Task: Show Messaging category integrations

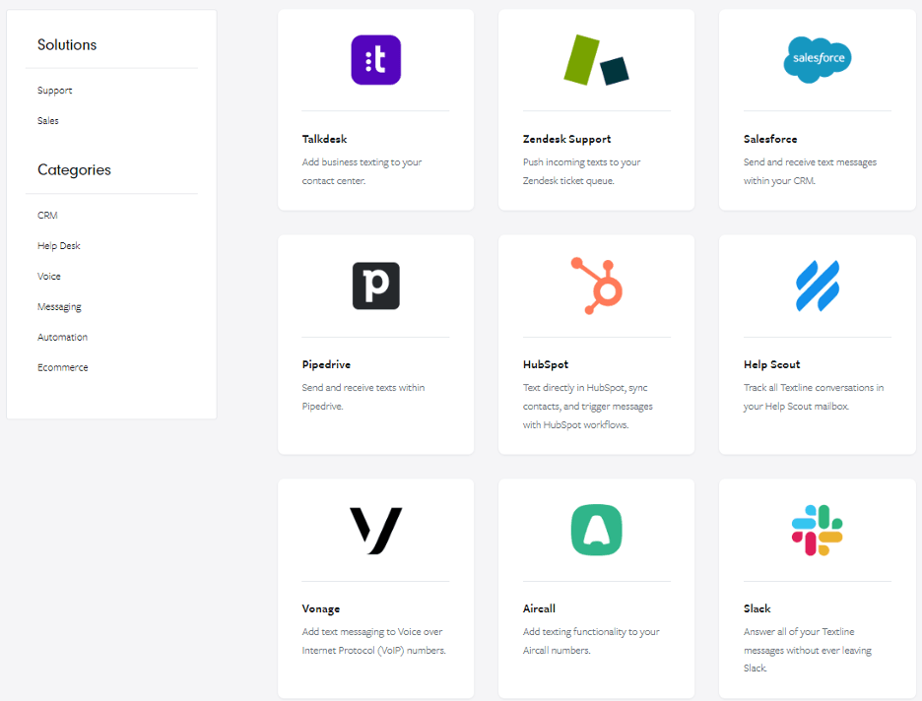Action: [x=59, y=307]
